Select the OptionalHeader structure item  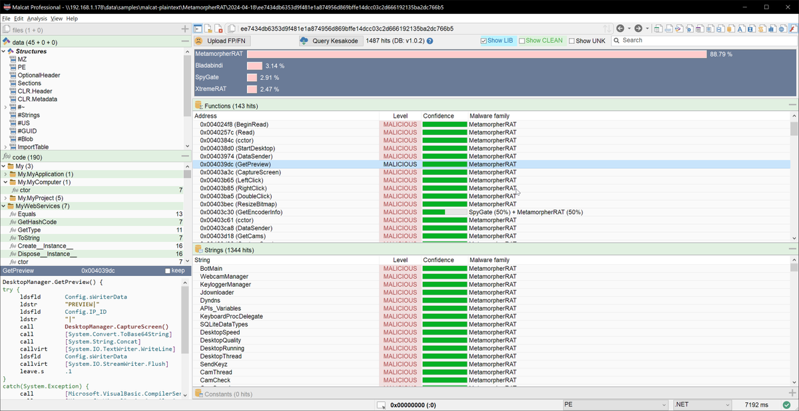(x=39, y=75)
